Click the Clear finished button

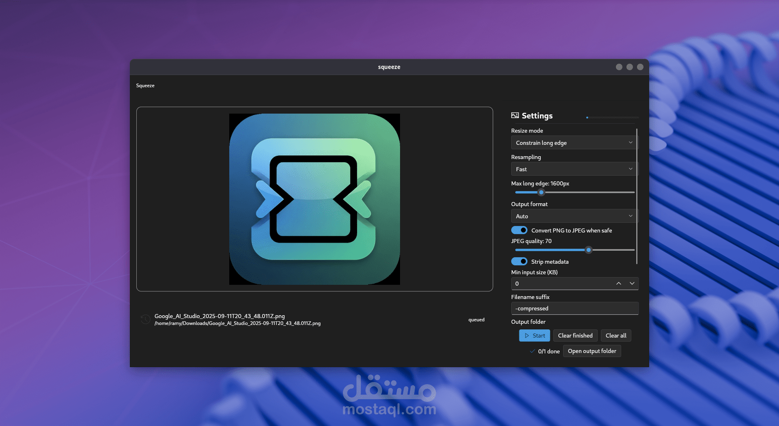575,336
